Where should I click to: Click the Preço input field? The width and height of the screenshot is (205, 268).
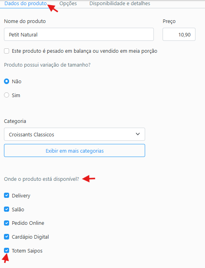click(179, 34)
